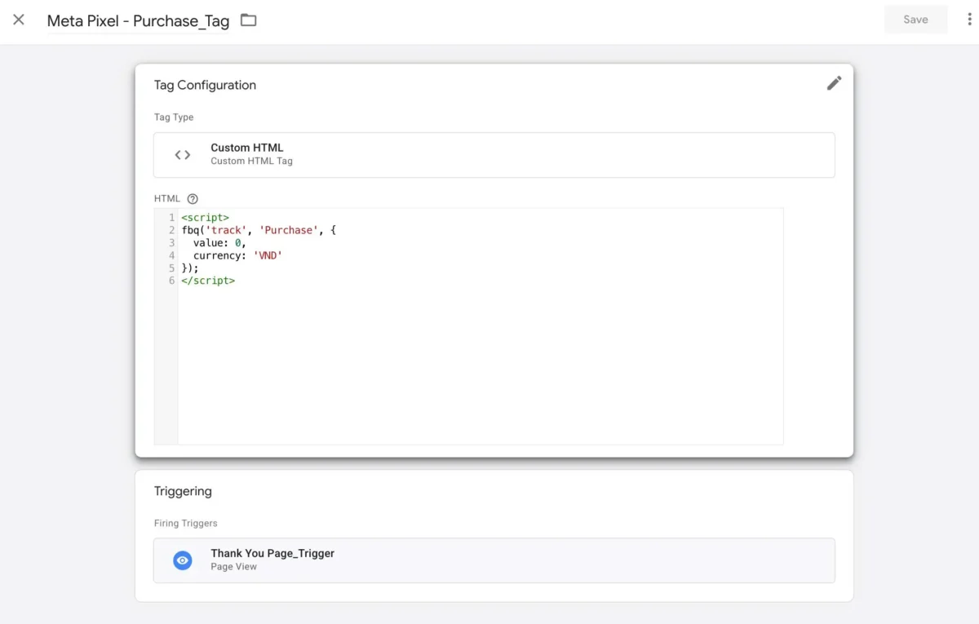Screen dimensions: 979x624
Task: Click the code brackets icon for Custom HTML
Action: [x=183, y=154]
